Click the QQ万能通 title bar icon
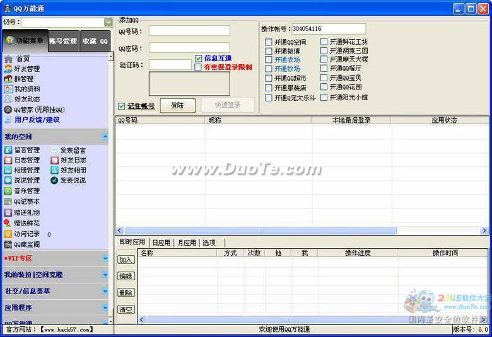This screenshot has height=337, width=492. [7, 8]
